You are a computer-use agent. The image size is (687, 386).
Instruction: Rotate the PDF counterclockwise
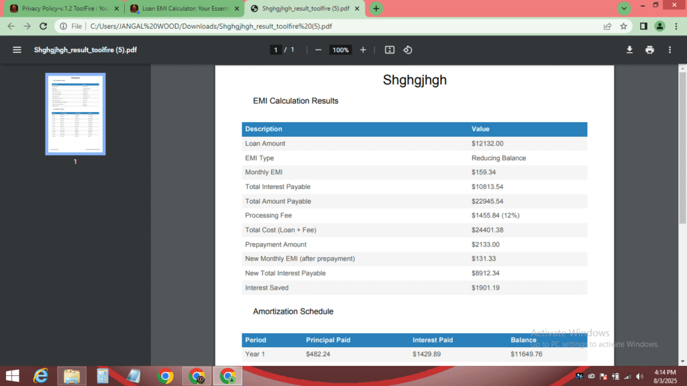[408, 50]
